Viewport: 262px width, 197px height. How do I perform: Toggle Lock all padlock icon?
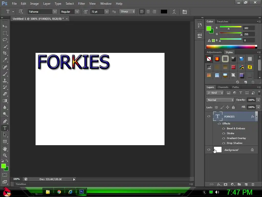point(233,107)
